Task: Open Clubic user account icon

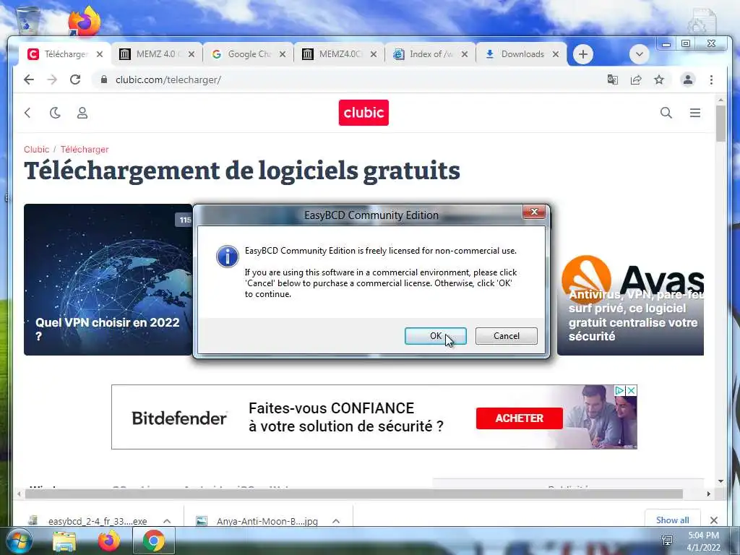Action: point(82,113)
